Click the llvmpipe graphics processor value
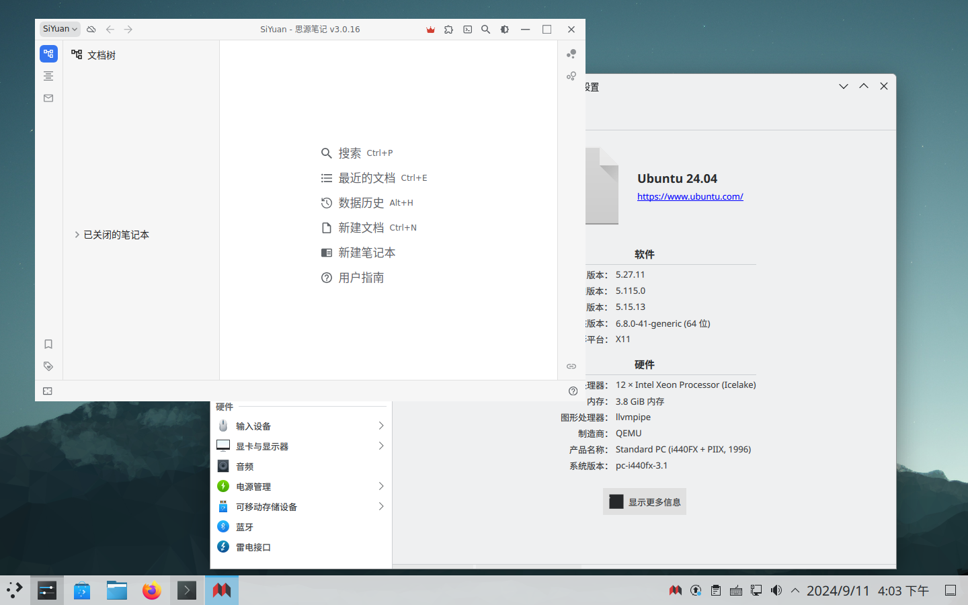This screenshot has height=605, width=968. tap(633, 417)
